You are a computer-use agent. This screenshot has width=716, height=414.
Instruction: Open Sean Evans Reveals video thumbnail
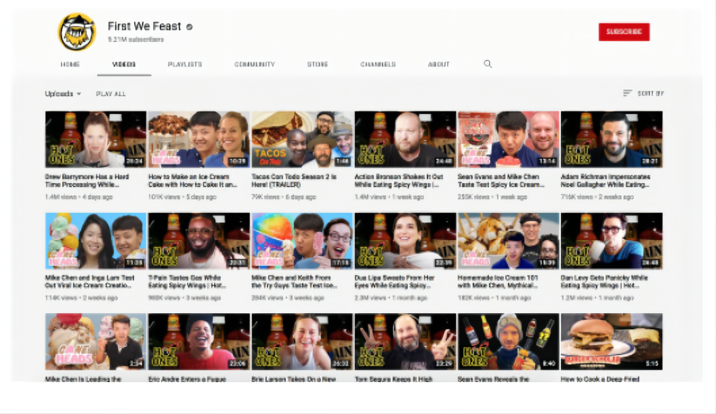click(508, 342)
